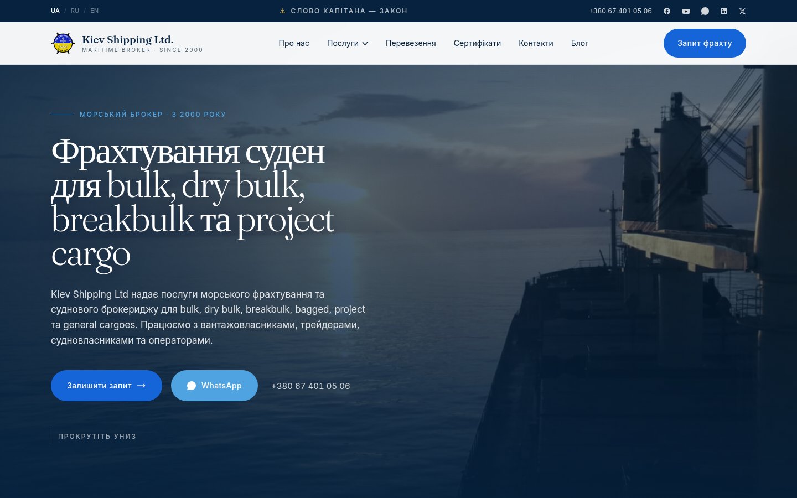Switch language to RU
Image resolution: width=797 pixels, height=498 pixels.
click(x=75, y=11)
